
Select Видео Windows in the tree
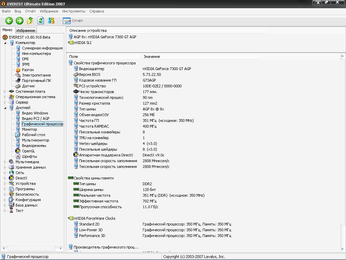click(x=35, y=113)
